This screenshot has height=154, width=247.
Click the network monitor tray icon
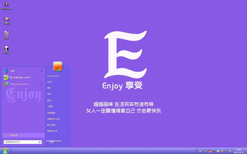point(226,151)
